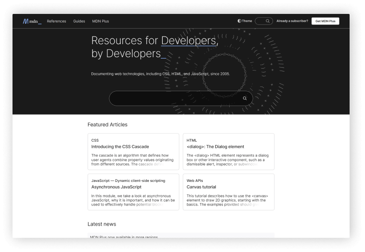Click the HTML category tag
The height and width of the screenshot is (252, 365).
[192, 140]
